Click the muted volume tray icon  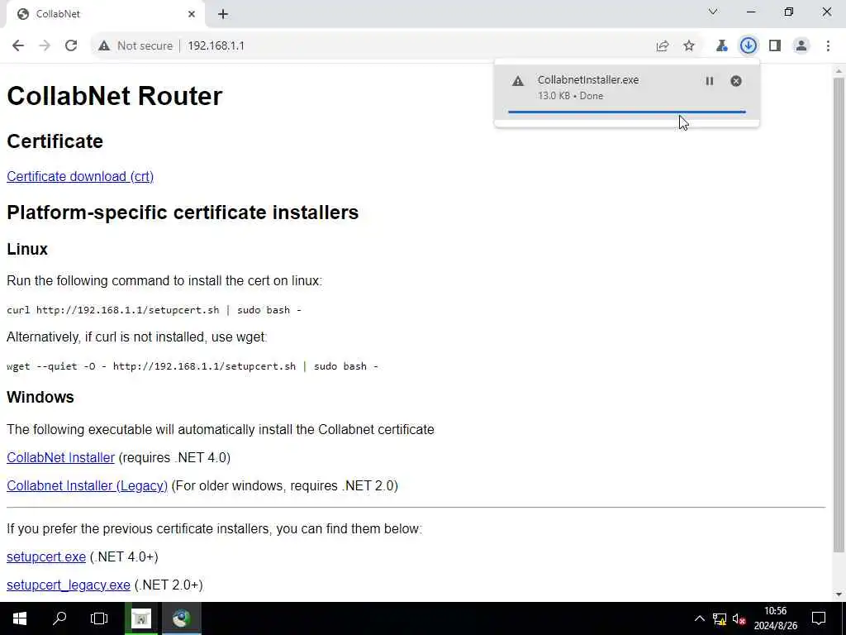pos(739,618)
